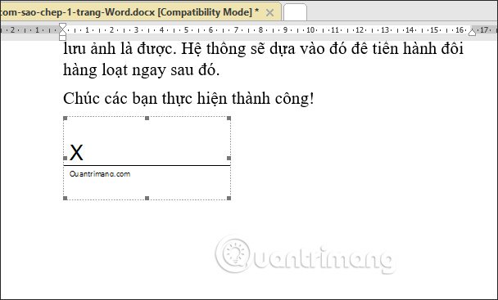Screen dimensions: 498x300
Task: Click the top-left handle of signature box
Action: pos(65,119)
